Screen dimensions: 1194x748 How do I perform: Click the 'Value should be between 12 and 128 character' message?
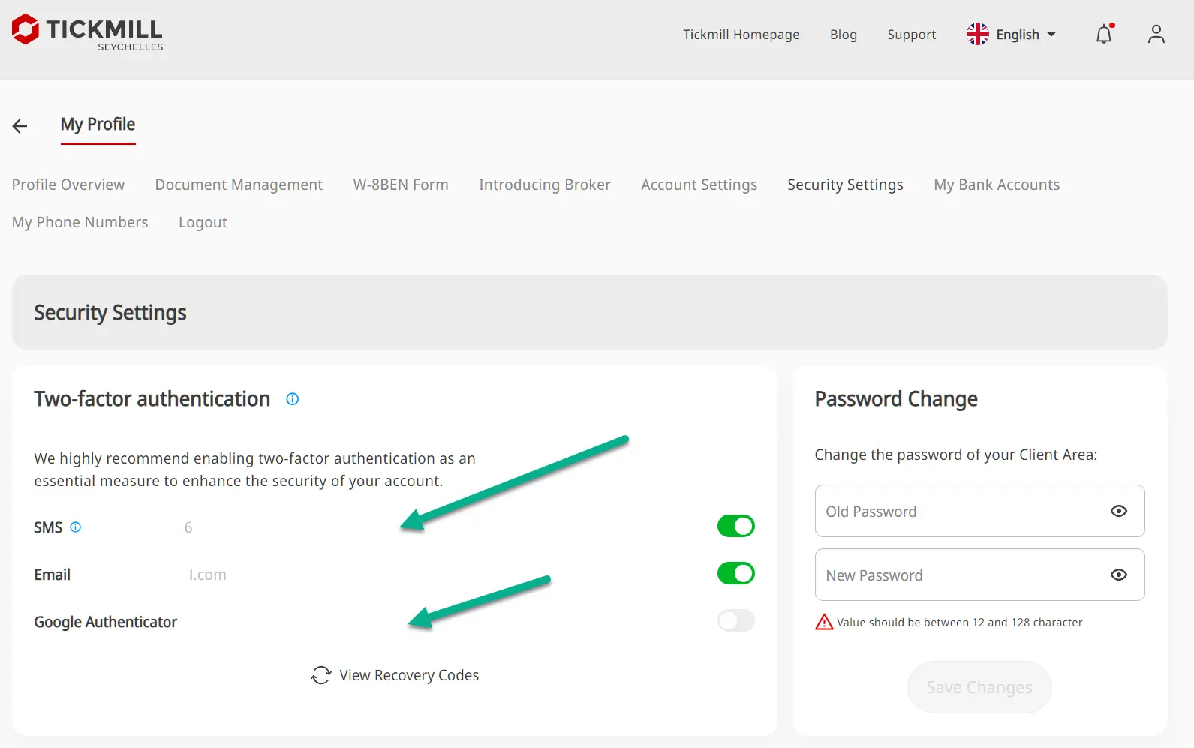959,623
